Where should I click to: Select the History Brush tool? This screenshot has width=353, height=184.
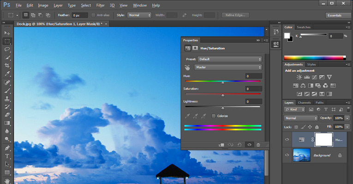pyautogui.click(x=7, y=107)
